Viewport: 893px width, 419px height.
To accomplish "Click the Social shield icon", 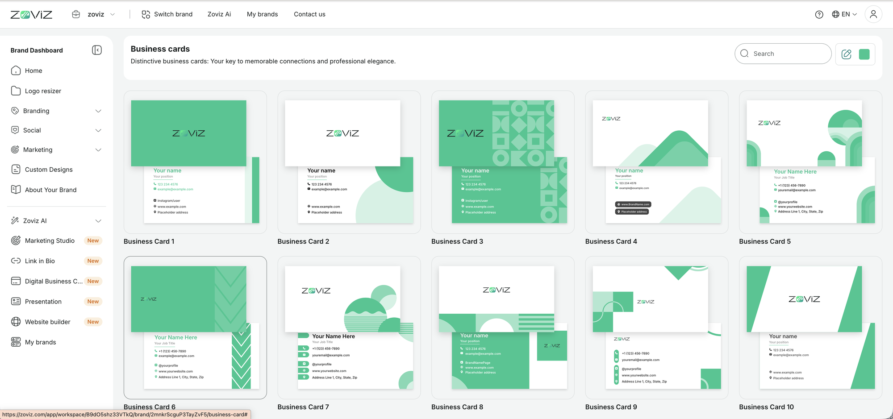I will 15,130.
